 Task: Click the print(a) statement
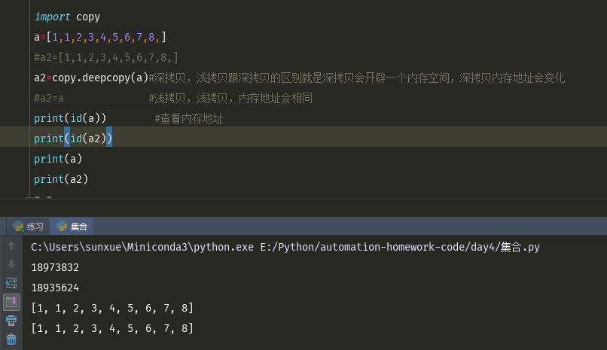pos(58,159)
